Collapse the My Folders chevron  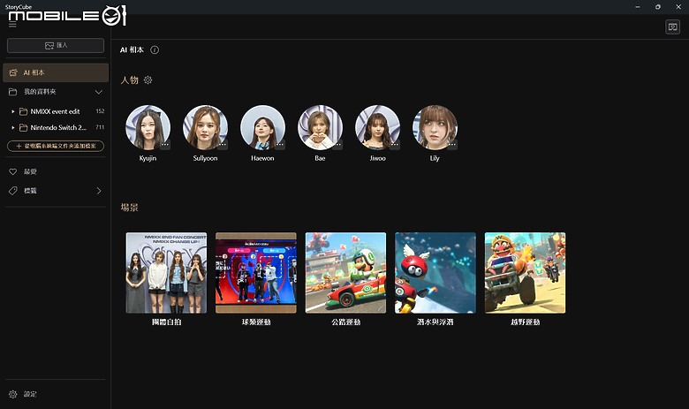(98, 92)
